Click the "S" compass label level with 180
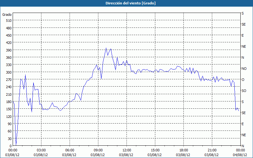 click(x=243, y=102)
